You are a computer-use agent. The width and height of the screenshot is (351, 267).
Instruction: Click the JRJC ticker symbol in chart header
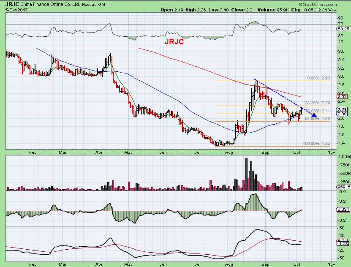13,4
